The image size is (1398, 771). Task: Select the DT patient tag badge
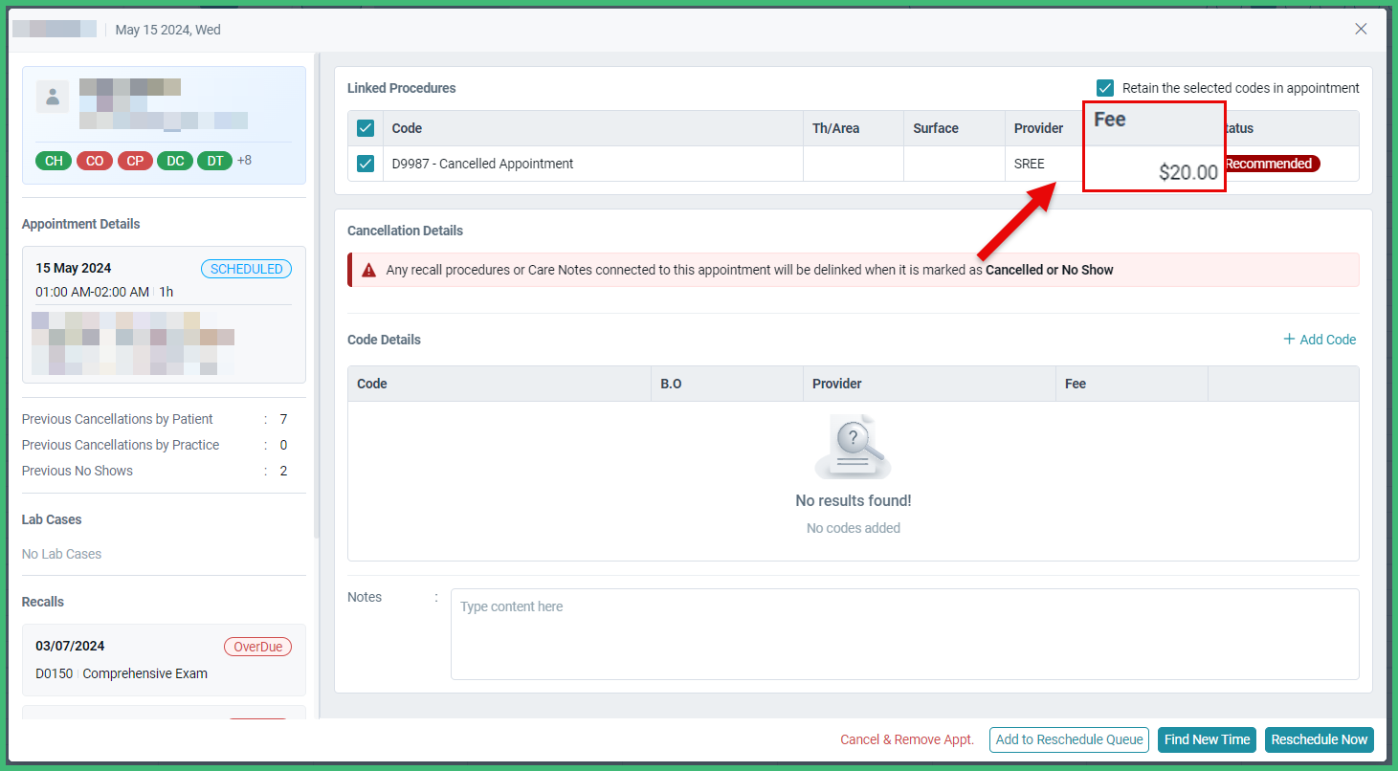pos(214,160)
